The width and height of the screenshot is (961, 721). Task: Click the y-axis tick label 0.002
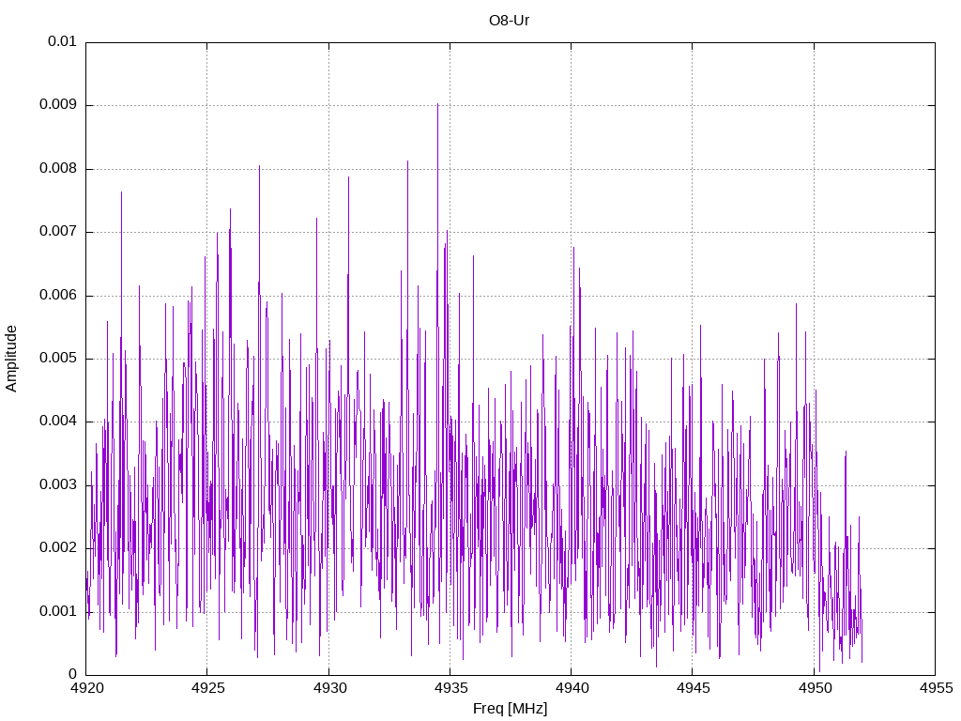[58, 548]
